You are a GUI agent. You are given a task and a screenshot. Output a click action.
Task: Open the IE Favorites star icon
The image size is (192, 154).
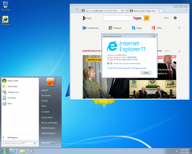(x=182, y=10)
